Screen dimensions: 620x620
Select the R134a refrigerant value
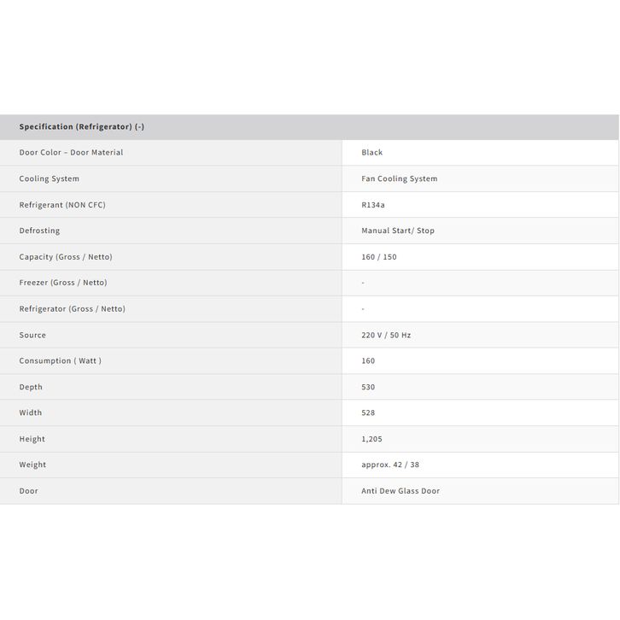pyautogui.click(x=374, y=205)
